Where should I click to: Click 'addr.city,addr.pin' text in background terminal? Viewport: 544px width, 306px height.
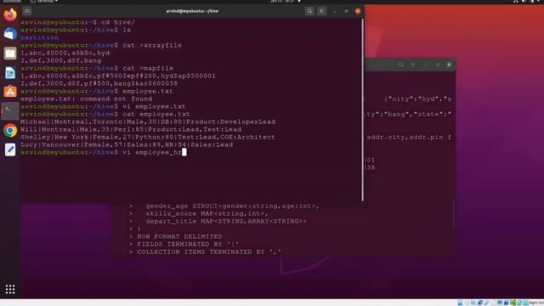click(x=405, y=138)
